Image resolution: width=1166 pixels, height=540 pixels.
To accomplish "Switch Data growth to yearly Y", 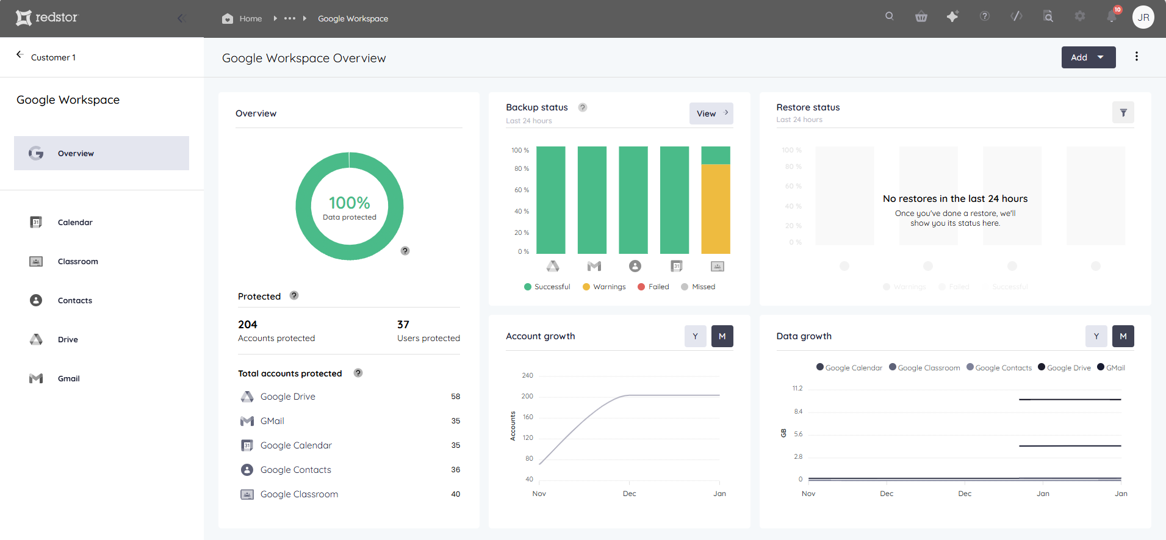I will coord(1096,336).
